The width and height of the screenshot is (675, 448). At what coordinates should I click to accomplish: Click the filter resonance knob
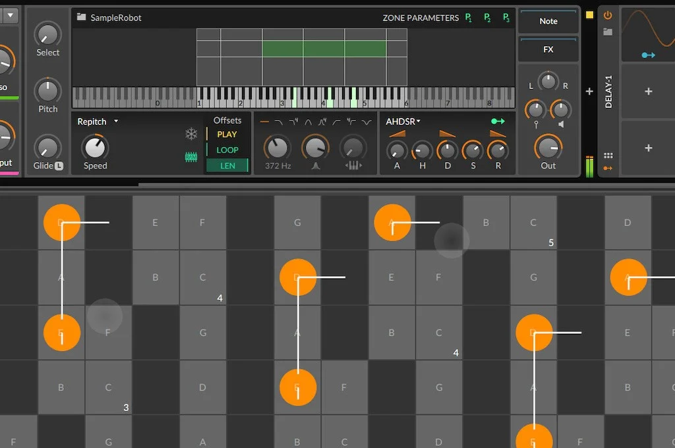click(x=316, y=148)
